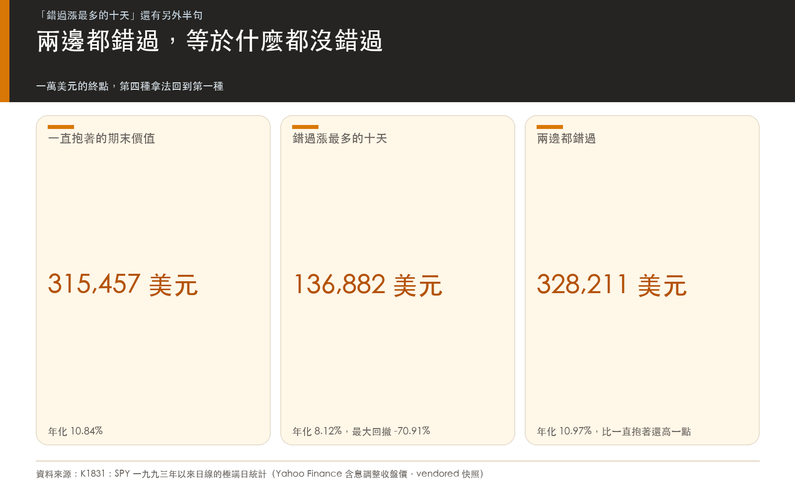Image resolution: width=795 pixels, height=496 pixels.
Task: Click the card label 一直抱著的期末價值
Action: [101, 138]
